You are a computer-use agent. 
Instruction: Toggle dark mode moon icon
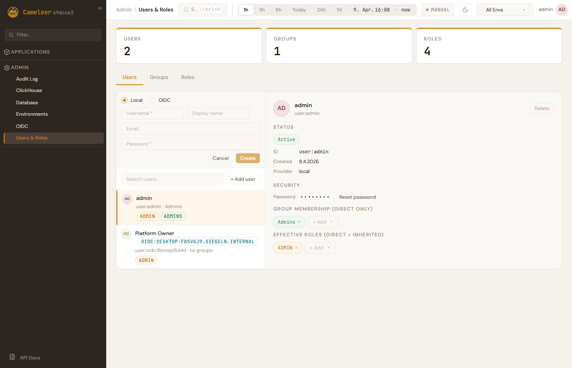[465, 10]
